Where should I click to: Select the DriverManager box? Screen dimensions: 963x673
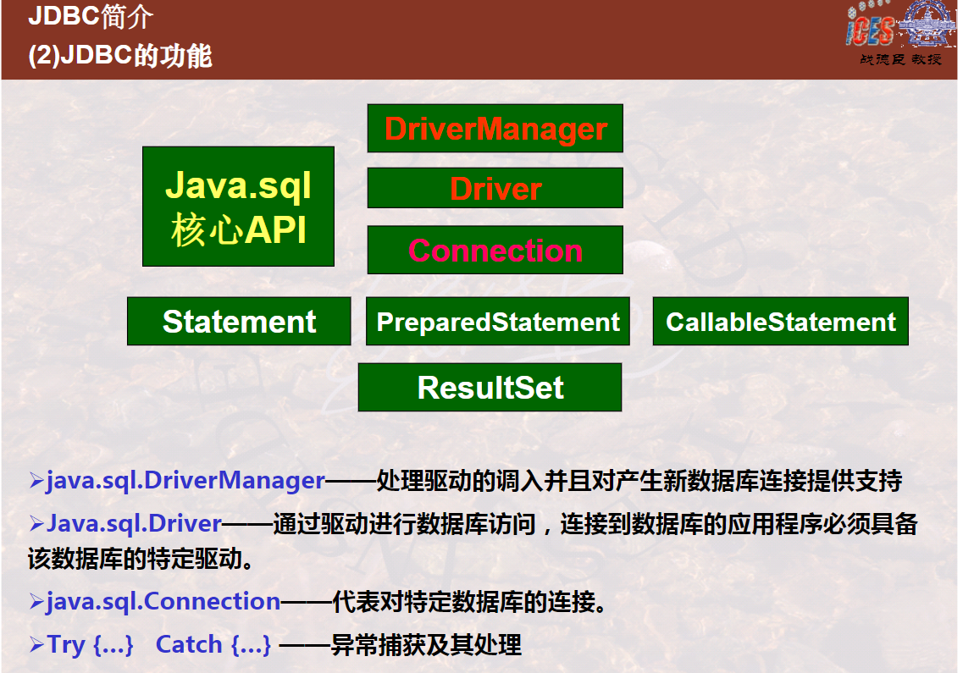[495, 129]
